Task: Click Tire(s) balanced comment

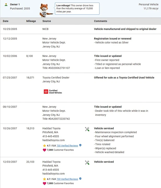Action: tap(105, 140)
